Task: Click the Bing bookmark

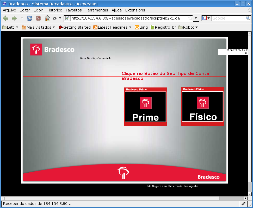Action: tap(141, 27)
